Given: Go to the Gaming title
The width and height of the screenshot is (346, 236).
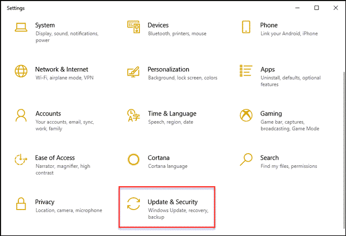Looking at the screenshot, I should click(x=271, y=113).
